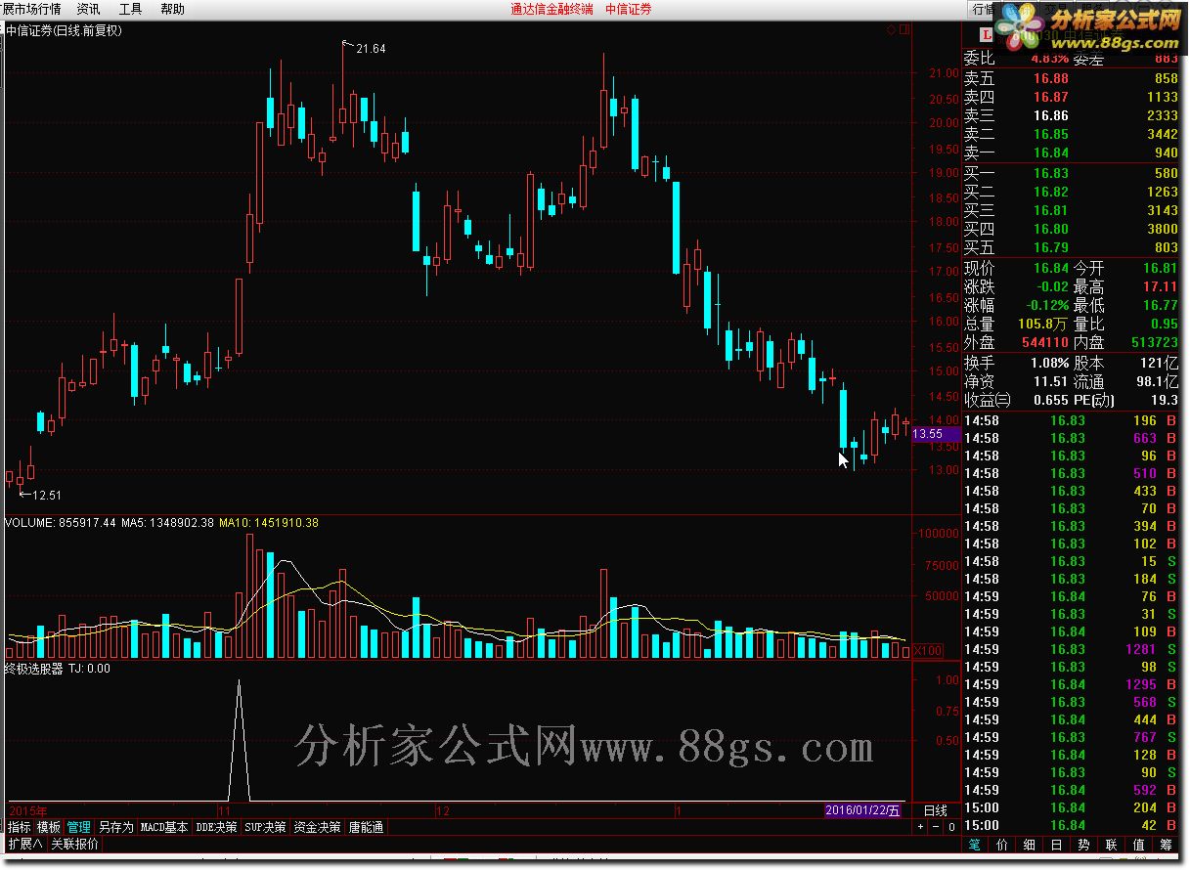
Task: Click the 卖五 16.88 order row
Action: (x=1072, y=78)
